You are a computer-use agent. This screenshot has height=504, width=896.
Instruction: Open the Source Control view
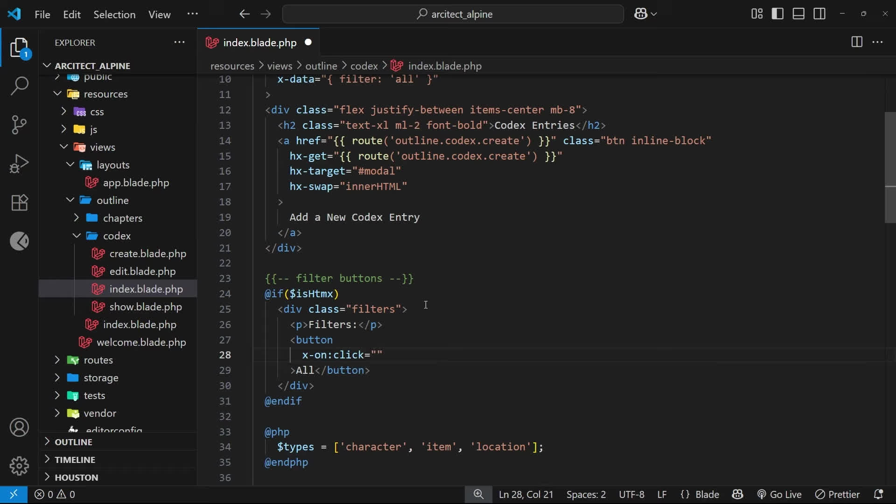point(19,125)
